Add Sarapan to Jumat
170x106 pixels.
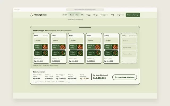pyautogui.click(x=111, y=40)
